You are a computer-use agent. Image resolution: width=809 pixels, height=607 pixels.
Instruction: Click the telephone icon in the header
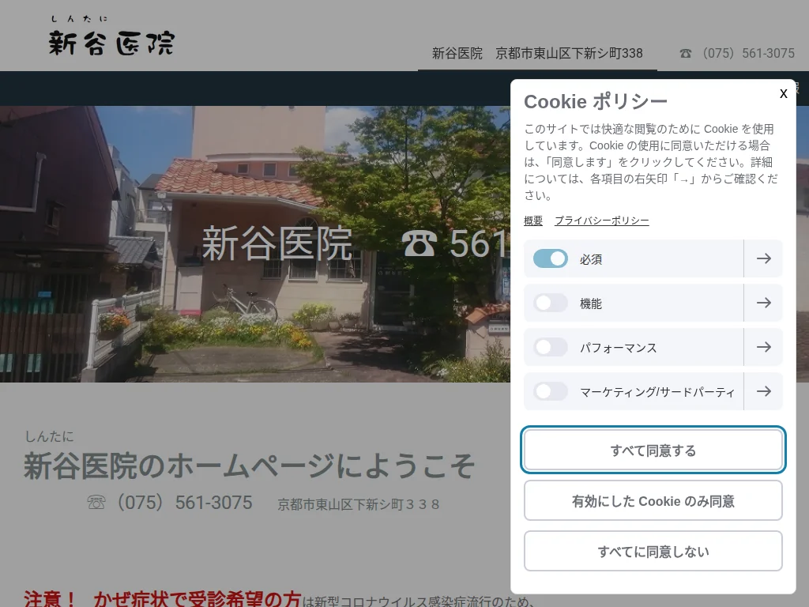[684, 54]
